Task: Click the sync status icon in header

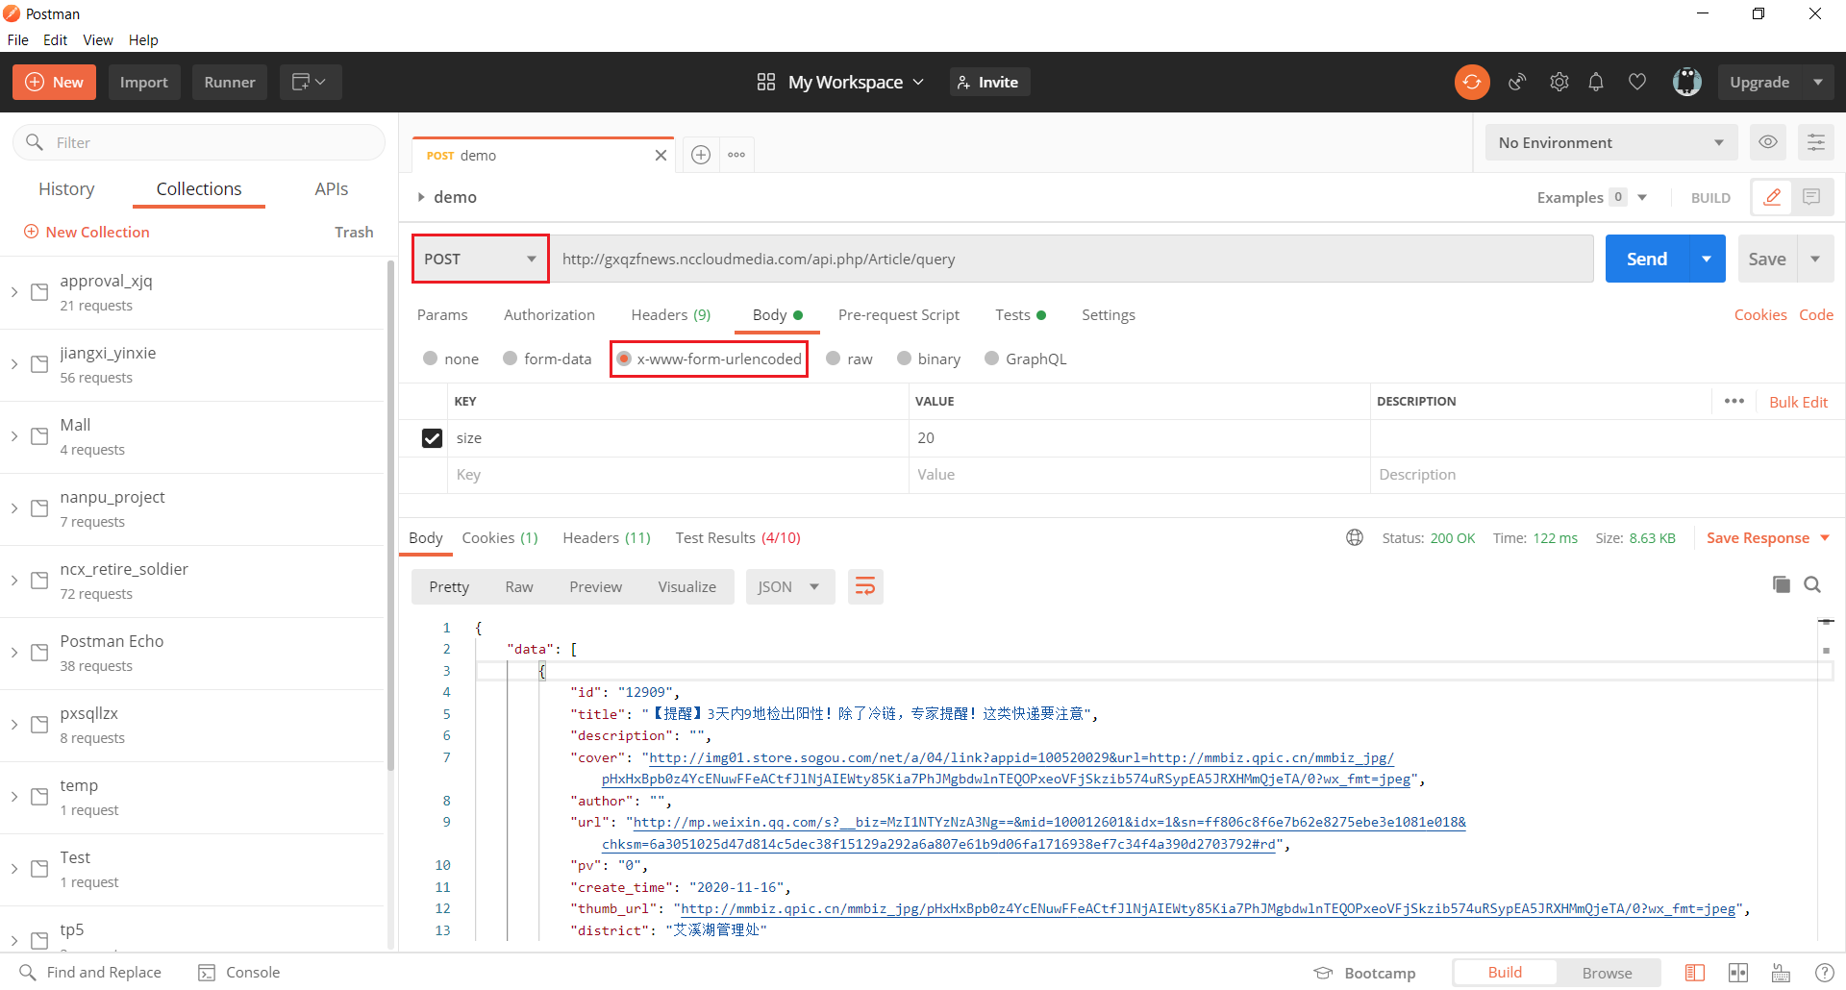Action: click(x=1471, y=83)
